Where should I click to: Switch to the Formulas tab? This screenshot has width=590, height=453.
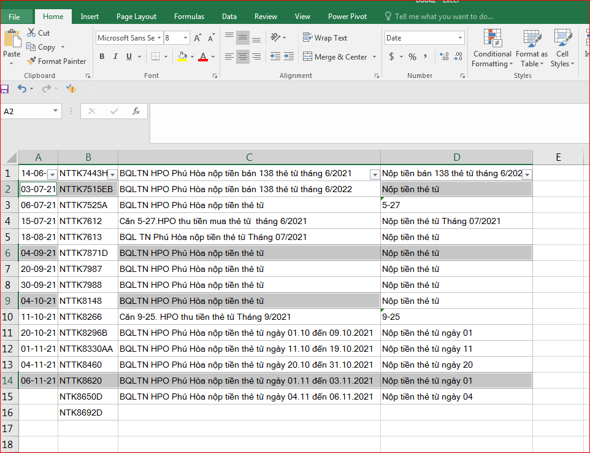(x=189, y=17)
